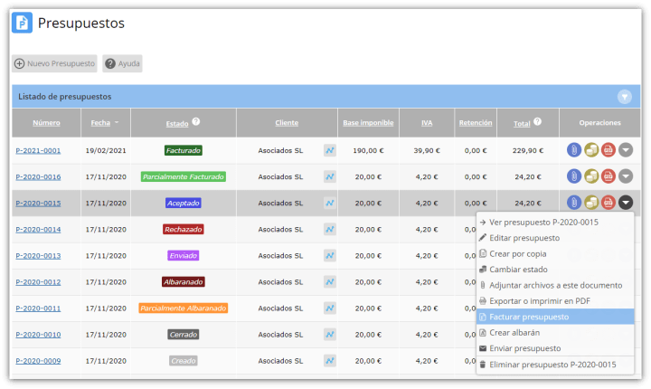The width and height of the screenshot is (651, 389).
Task: Choose Eliminar presupuesto P-2020-0015
Action: [555, 365]
